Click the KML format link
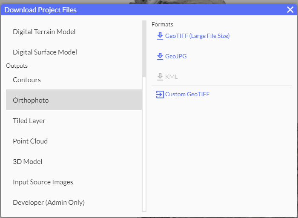 [171, 77]
